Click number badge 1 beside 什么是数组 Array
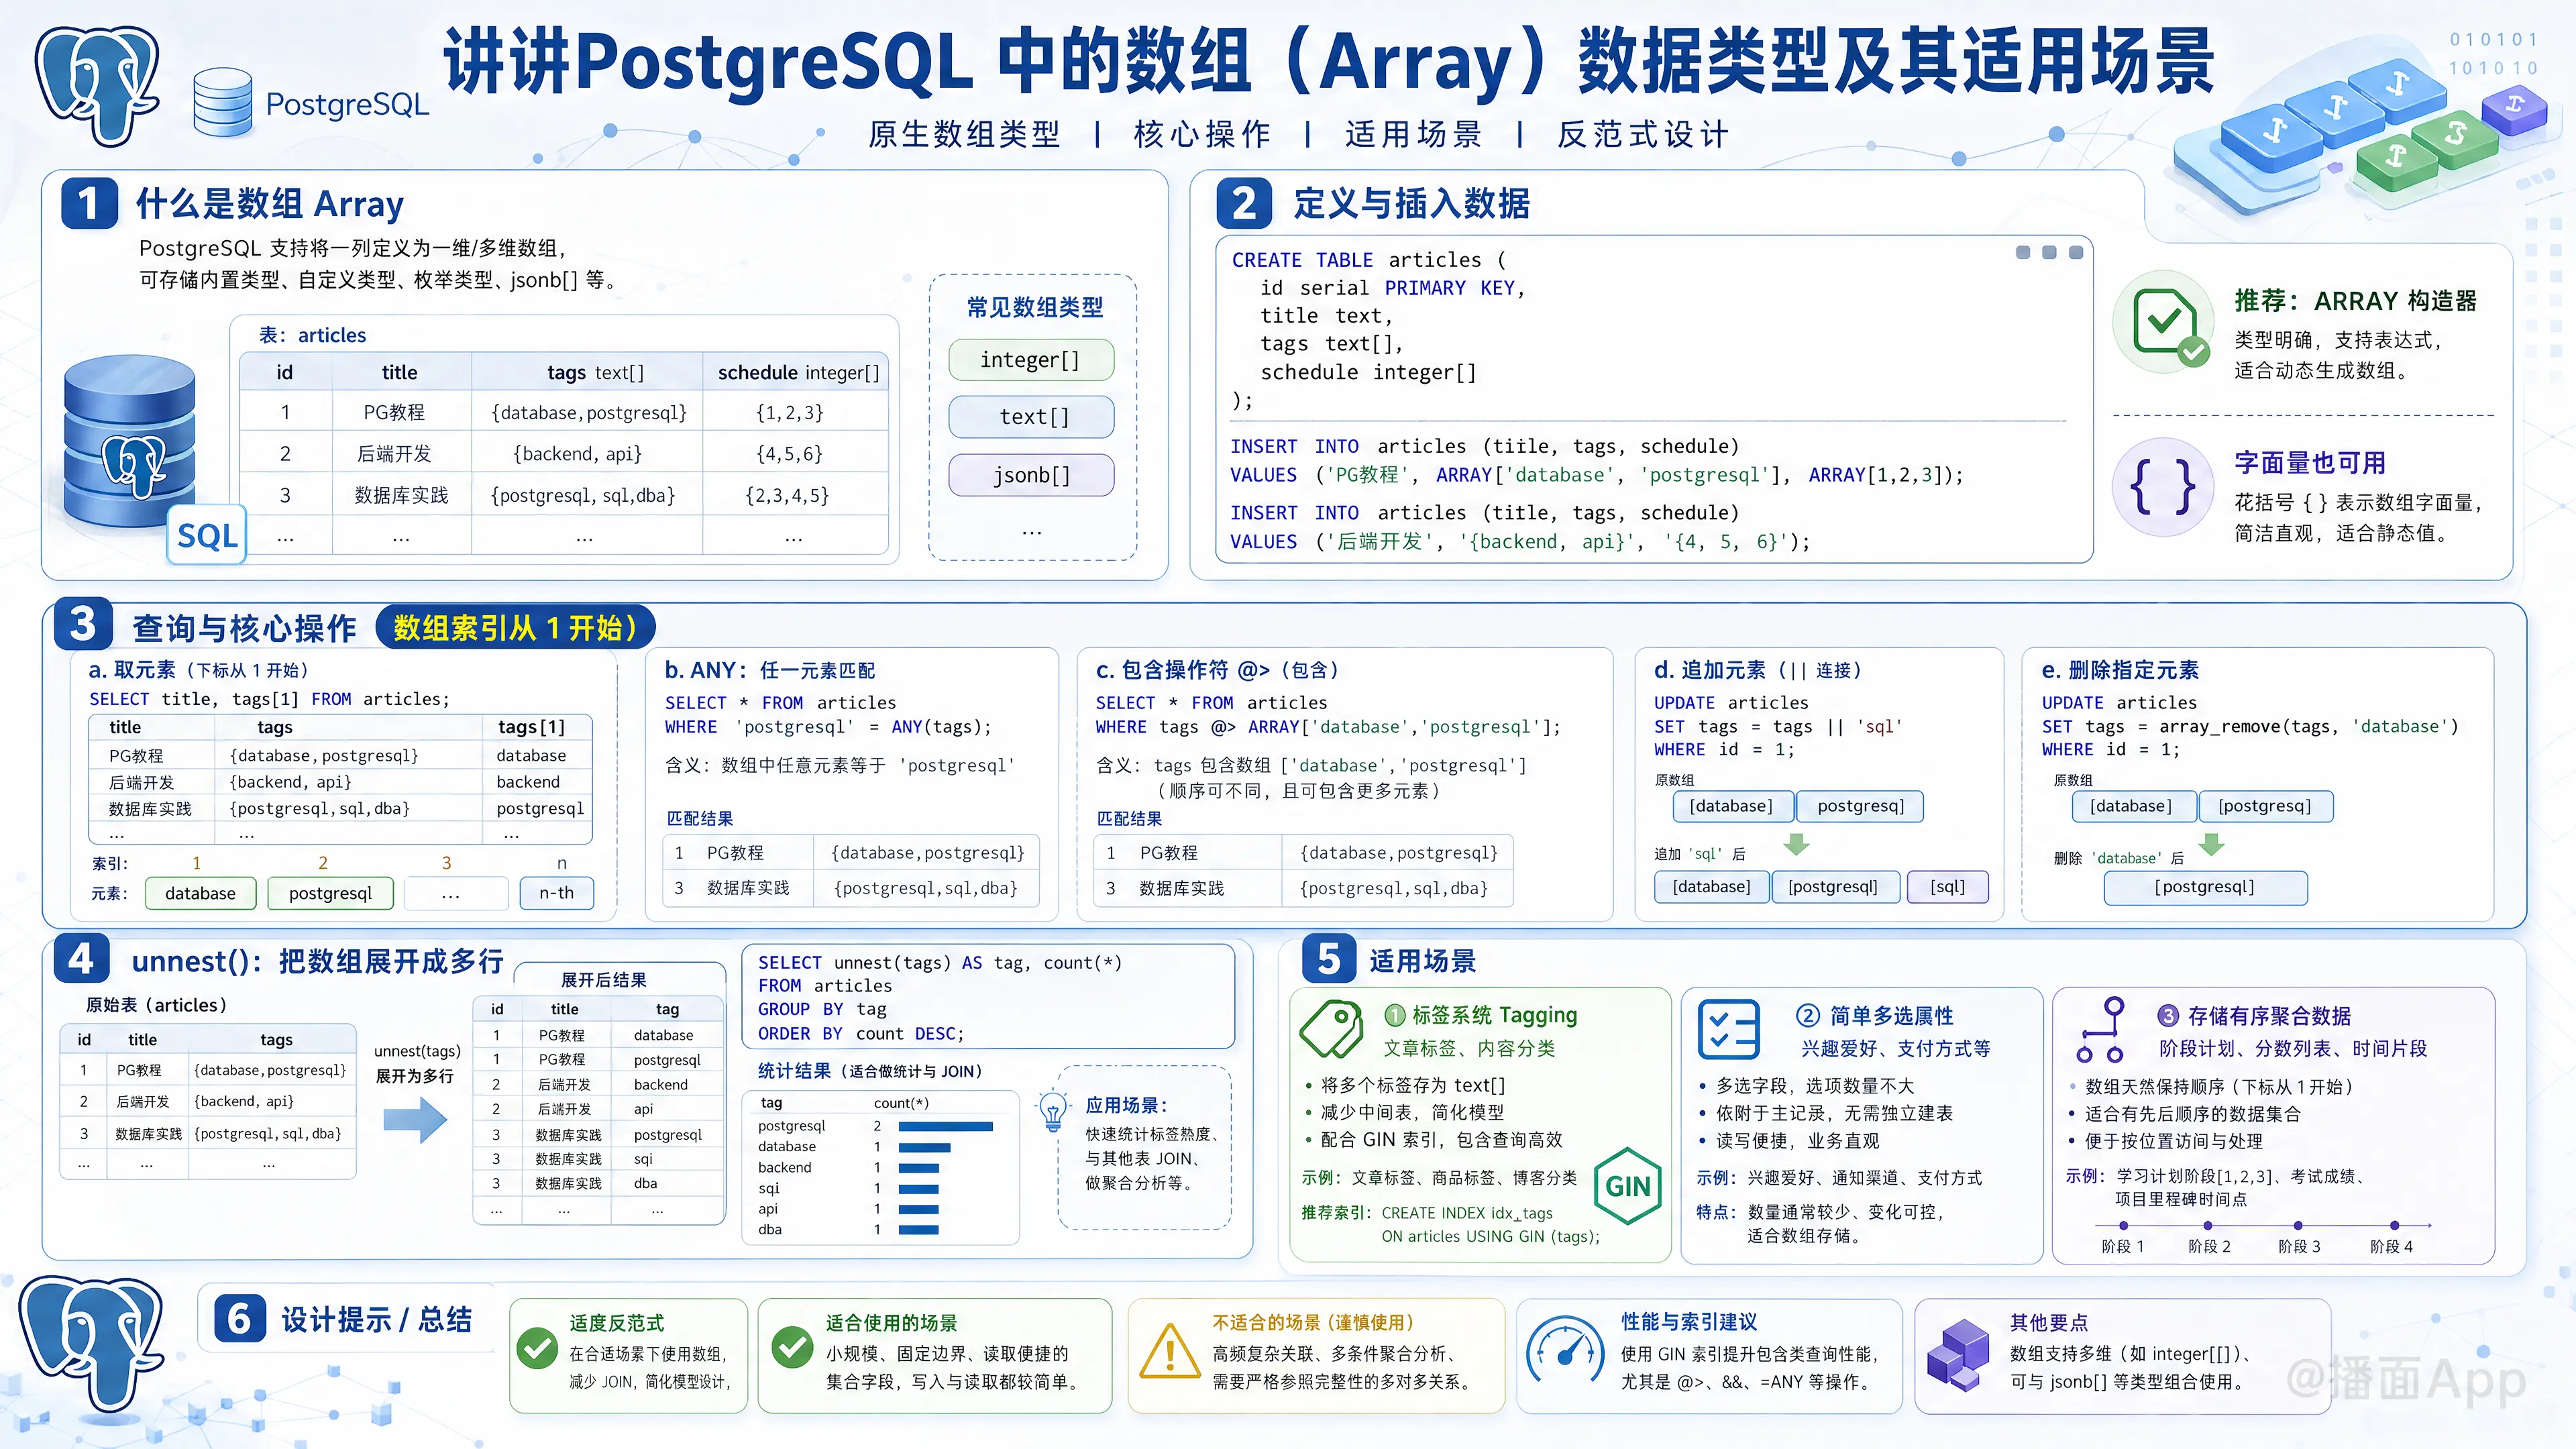 coord(89,204)
